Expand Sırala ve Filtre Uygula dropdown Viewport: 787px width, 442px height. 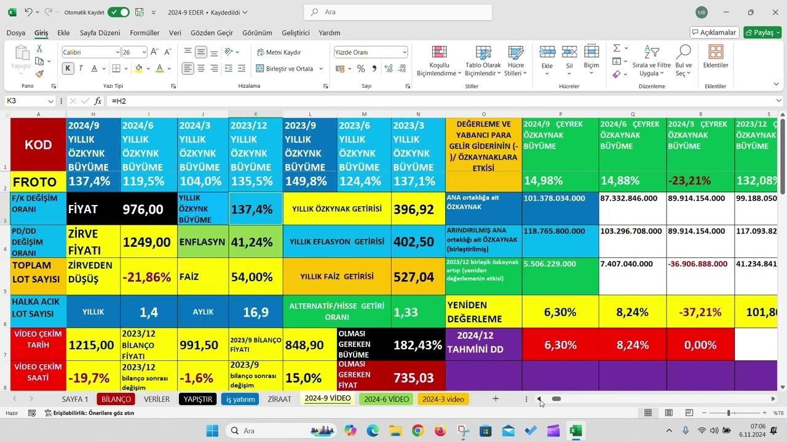tap(662, 74)
